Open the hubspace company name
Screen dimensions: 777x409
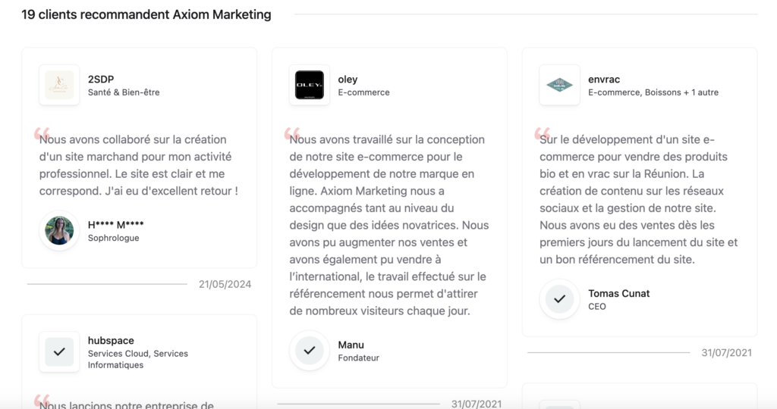[111, 340]
